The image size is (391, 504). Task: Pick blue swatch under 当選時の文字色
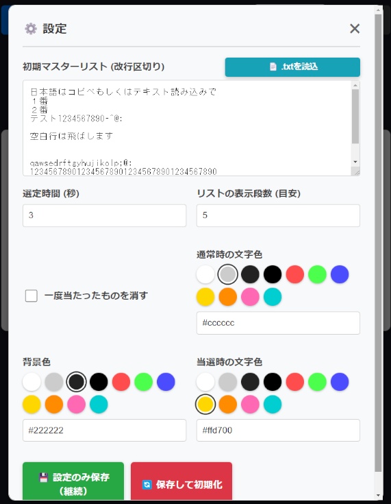point(340,382)
